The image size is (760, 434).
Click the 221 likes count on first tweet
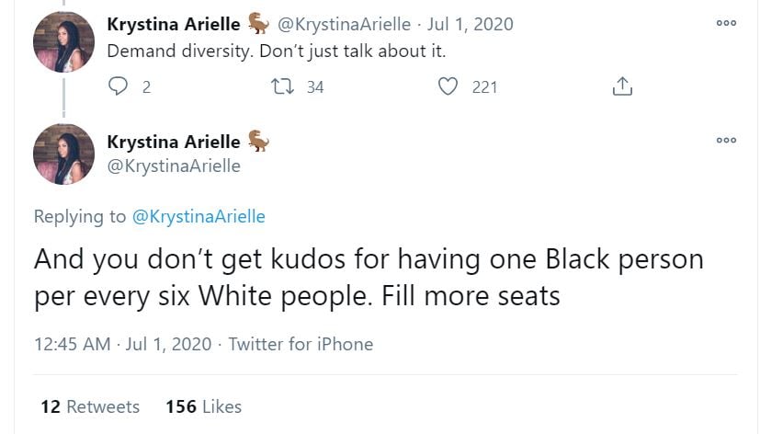483,86
